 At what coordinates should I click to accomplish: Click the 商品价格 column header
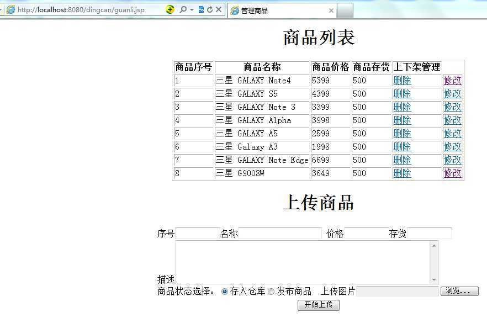click(x=330, y=67)
